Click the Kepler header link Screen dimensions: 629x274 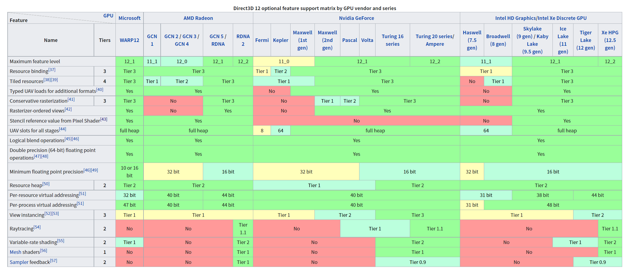pos(280,40)
